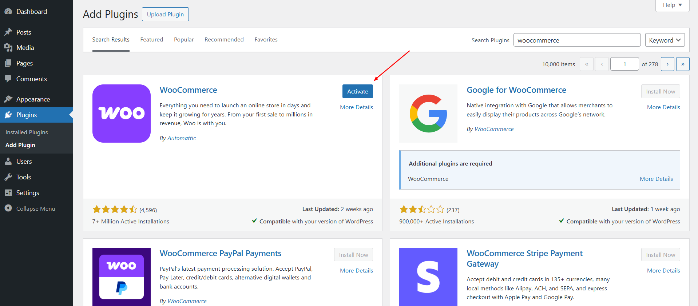
Task: Click the Appearance paintbrush icon
Action: pyautogui.click(x=8, y=99)
